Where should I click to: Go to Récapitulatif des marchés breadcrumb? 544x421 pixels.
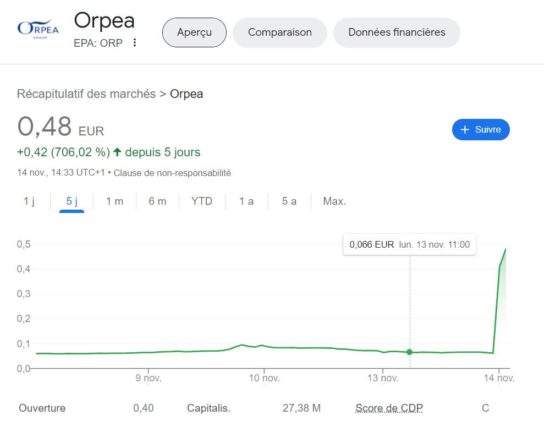[x=86, y=94]
